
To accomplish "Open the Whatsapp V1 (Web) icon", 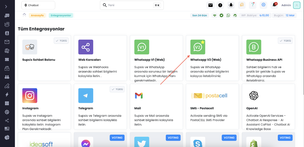I will pos(142,47).
